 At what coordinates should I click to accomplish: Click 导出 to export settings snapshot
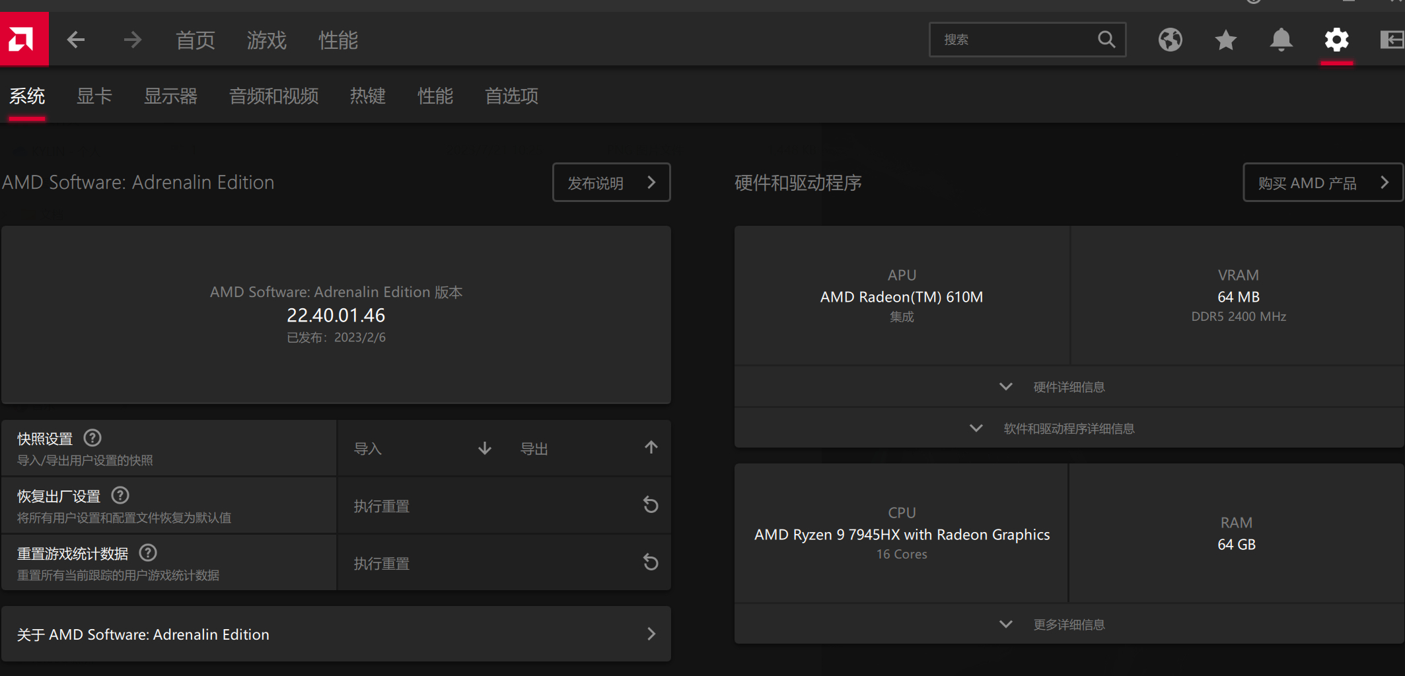point(588,448)
